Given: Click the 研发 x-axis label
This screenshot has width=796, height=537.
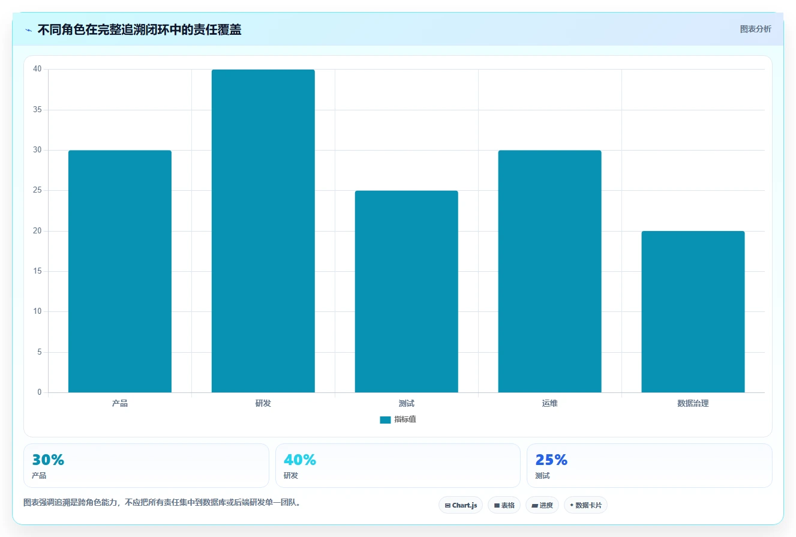Looking at the screenshot, I should click(x=263, y=403).
